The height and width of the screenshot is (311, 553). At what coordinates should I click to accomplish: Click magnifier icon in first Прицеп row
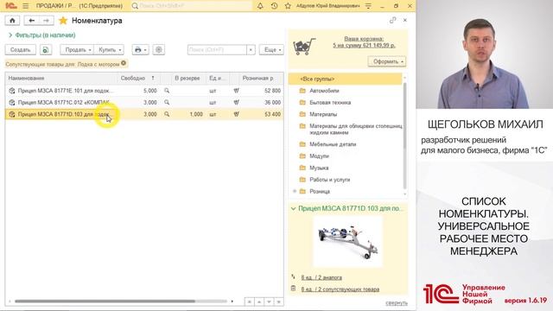167,91
